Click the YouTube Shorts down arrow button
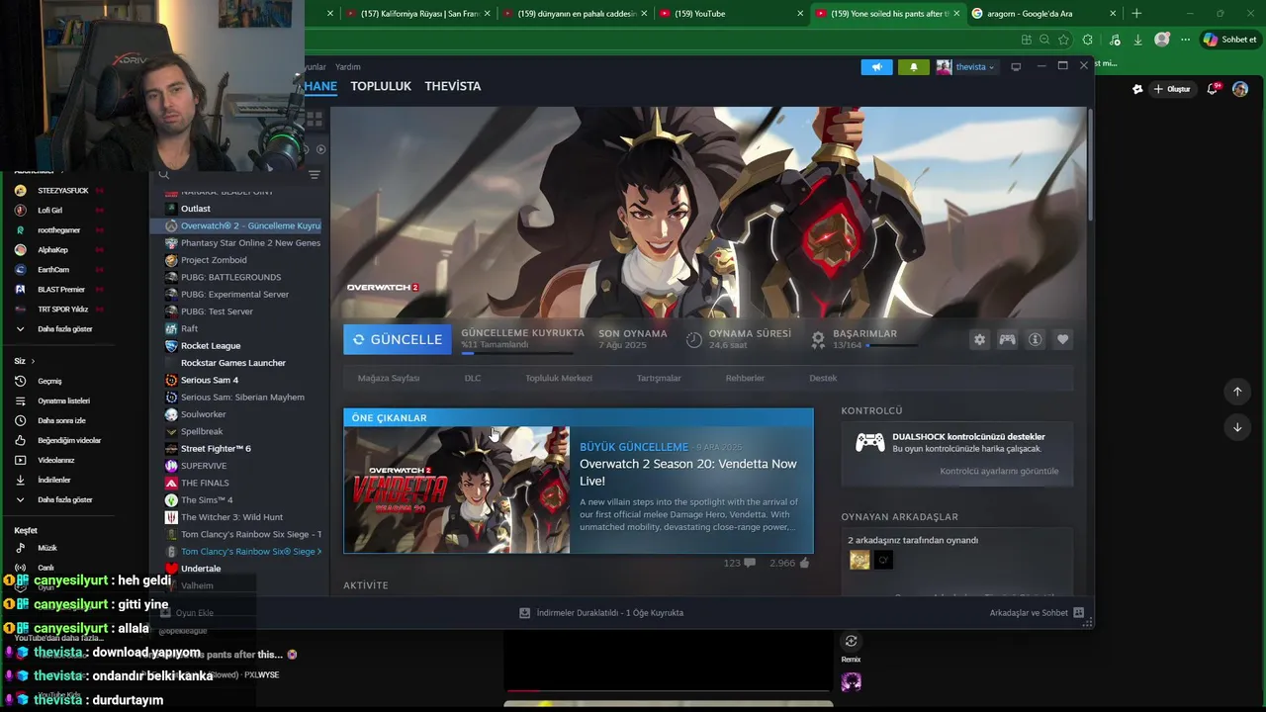Image resolution: width=1266 pixels, height=712 pixels. (x=1237, y=427)
